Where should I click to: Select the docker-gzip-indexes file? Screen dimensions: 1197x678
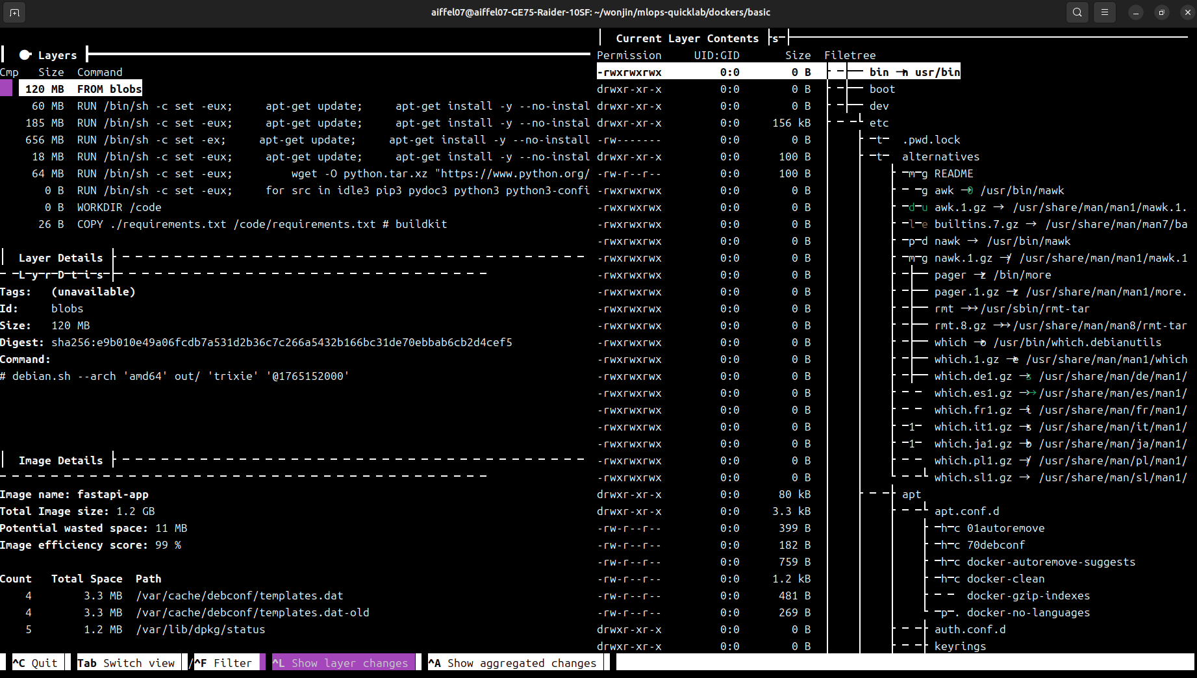1028,596
